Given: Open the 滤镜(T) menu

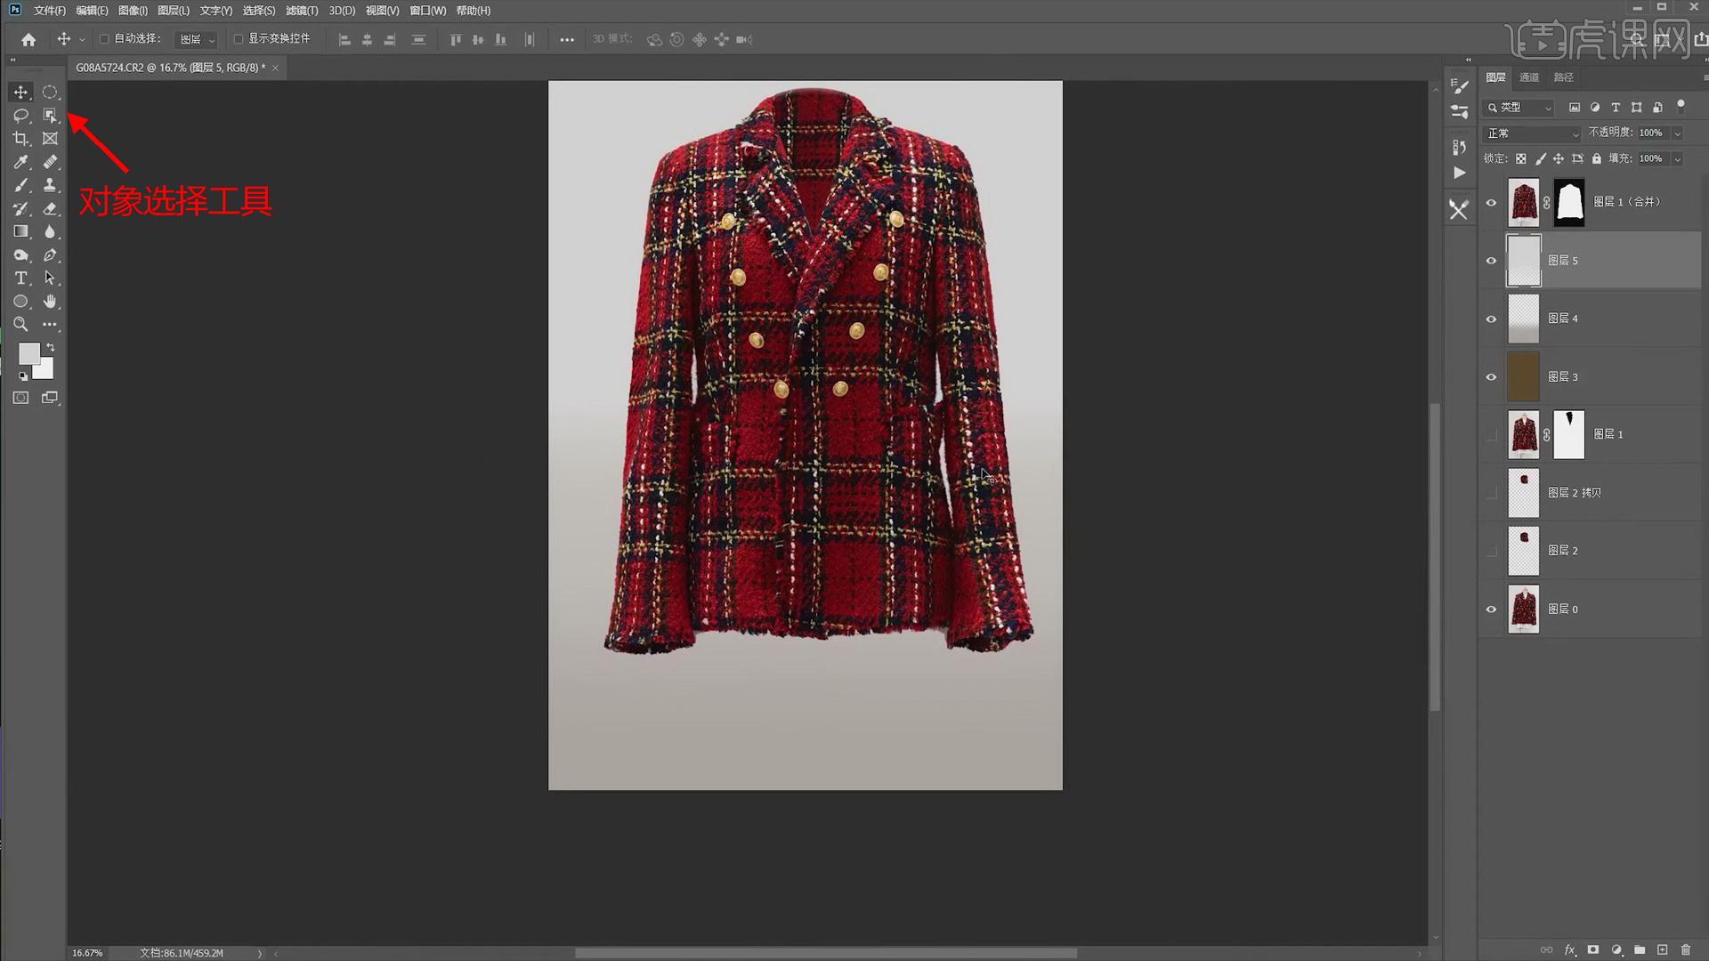Looking at the screenshot, I should (x=302, y=11).
